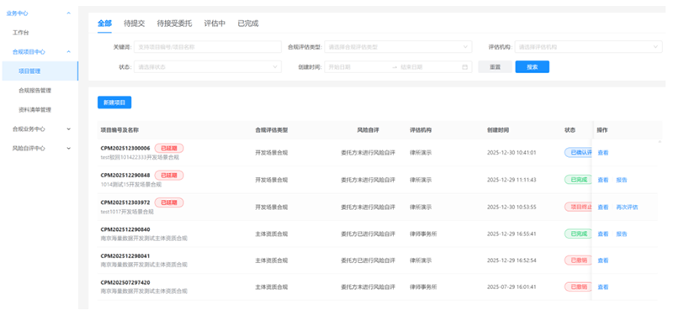Switch to the 待提交 tab
Viewport: 673px width, 310px height.
pos(134,24)
